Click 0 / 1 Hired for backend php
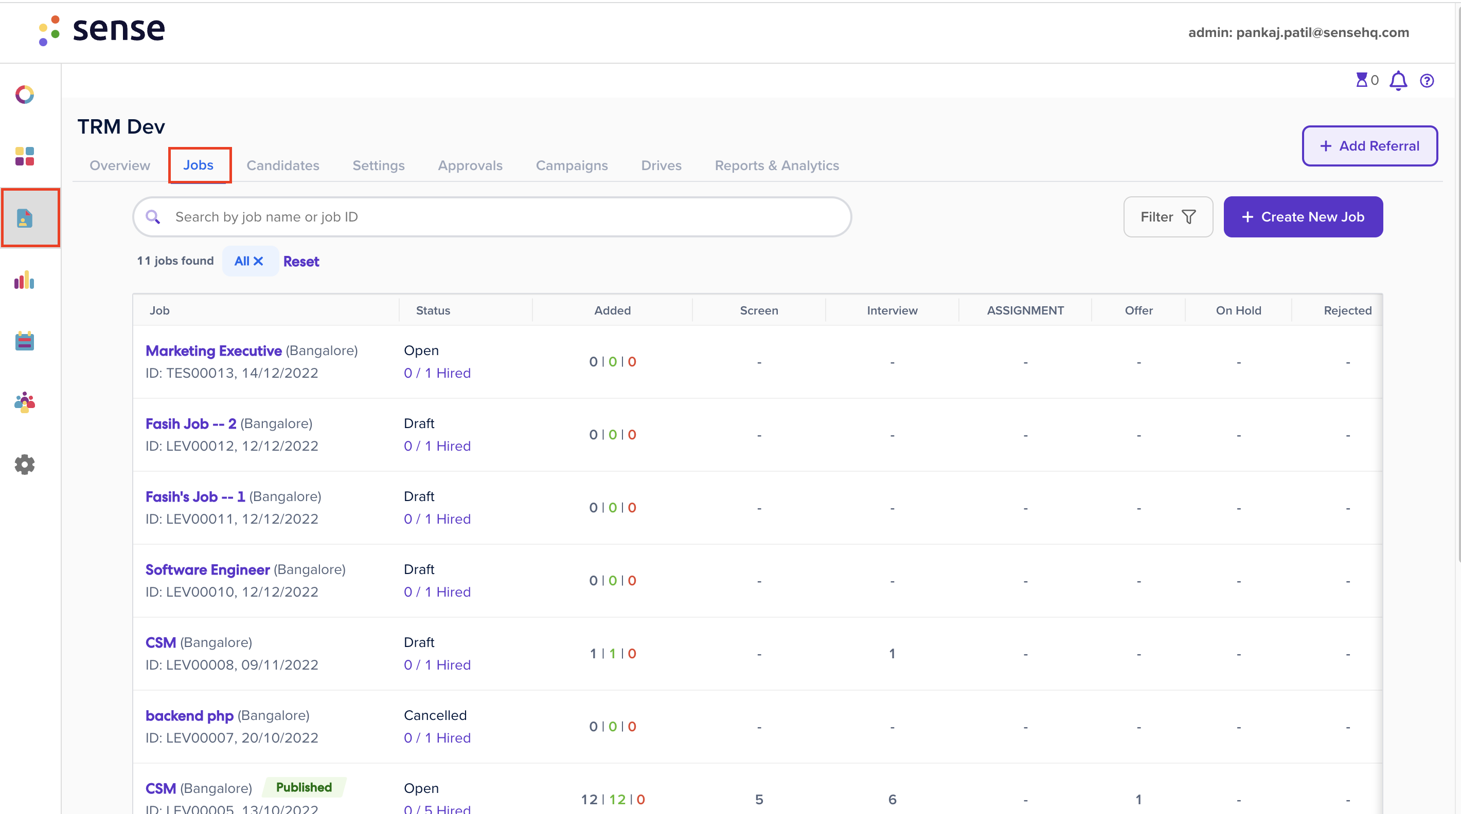This screenshot has width=1461, height=814. [x=437, y=738]
